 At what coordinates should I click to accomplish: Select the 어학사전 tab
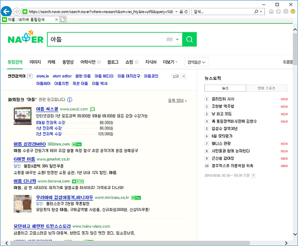pyautogui.click(x=88, y=62)
